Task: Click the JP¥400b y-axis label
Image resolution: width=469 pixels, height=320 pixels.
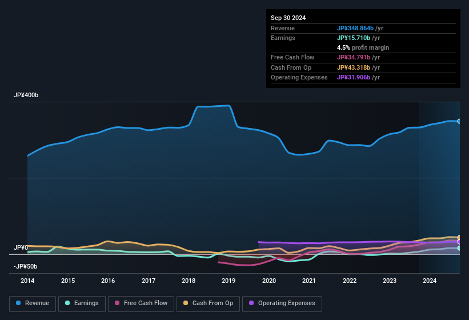Action: (26, 95)
